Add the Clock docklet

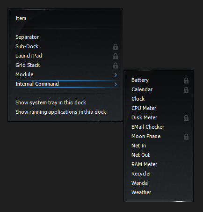[x=159, y=99]
